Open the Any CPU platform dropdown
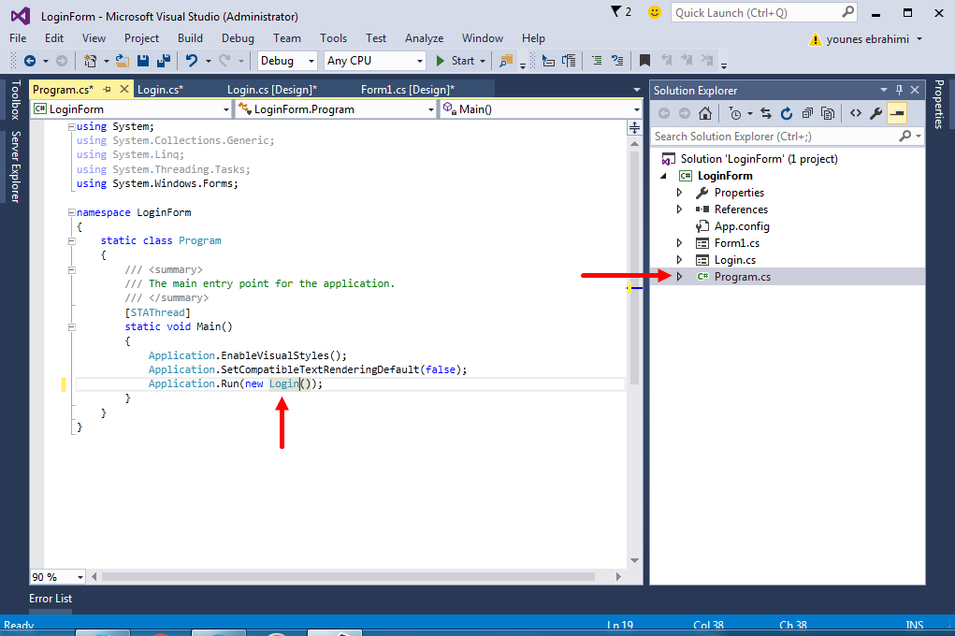This screenshot has height=636, width=955. [x=374, y=61]
